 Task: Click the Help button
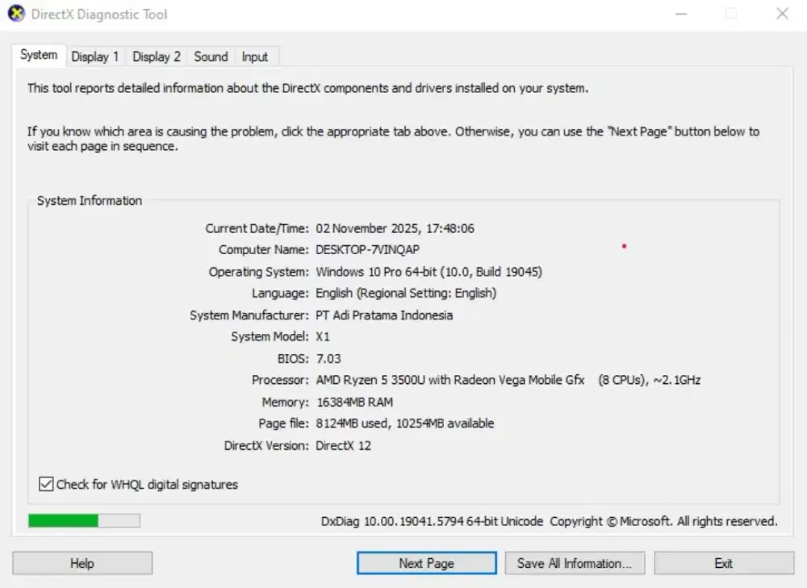[x=82, y=562]
